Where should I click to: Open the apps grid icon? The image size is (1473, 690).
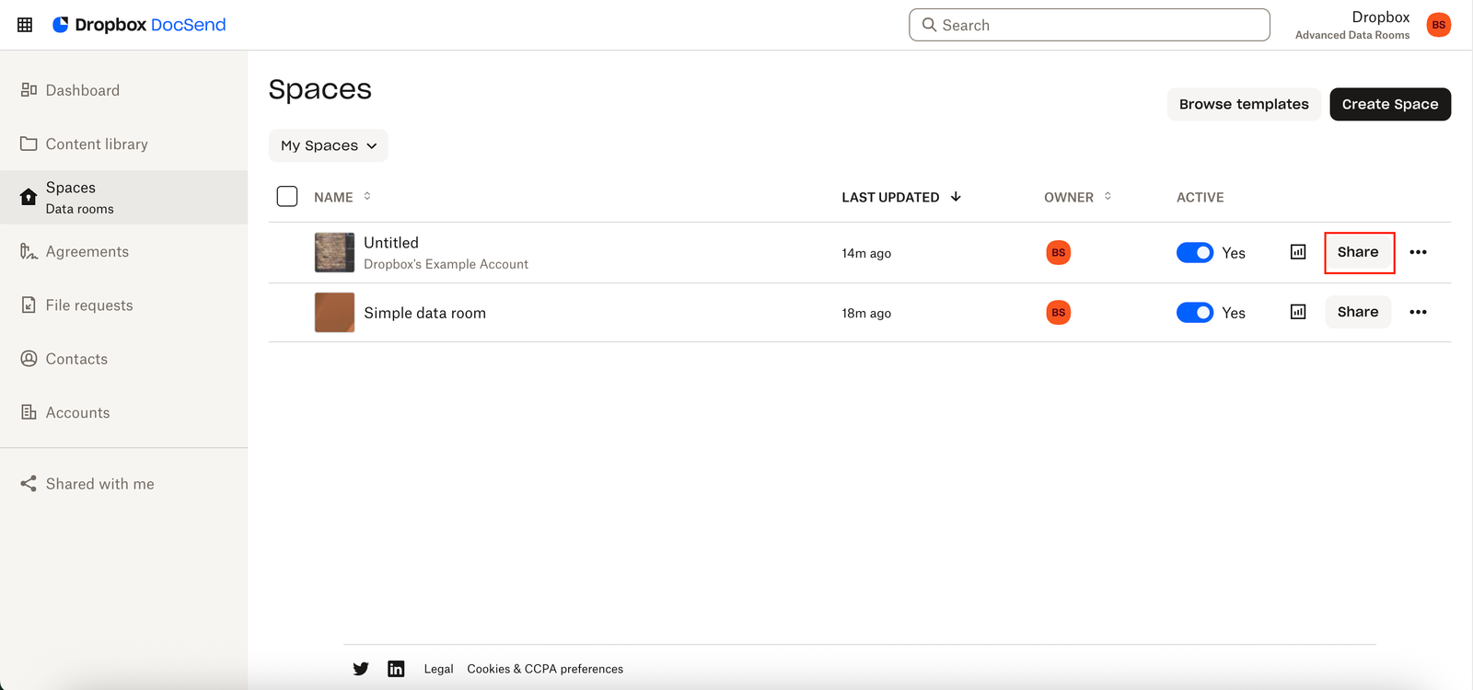point(25,25)
